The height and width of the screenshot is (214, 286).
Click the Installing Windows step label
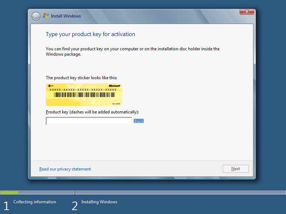coord(99,202)
